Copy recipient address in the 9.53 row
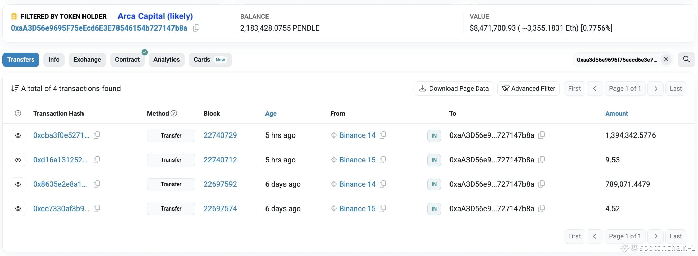698x256 pixels. (541, 160)
